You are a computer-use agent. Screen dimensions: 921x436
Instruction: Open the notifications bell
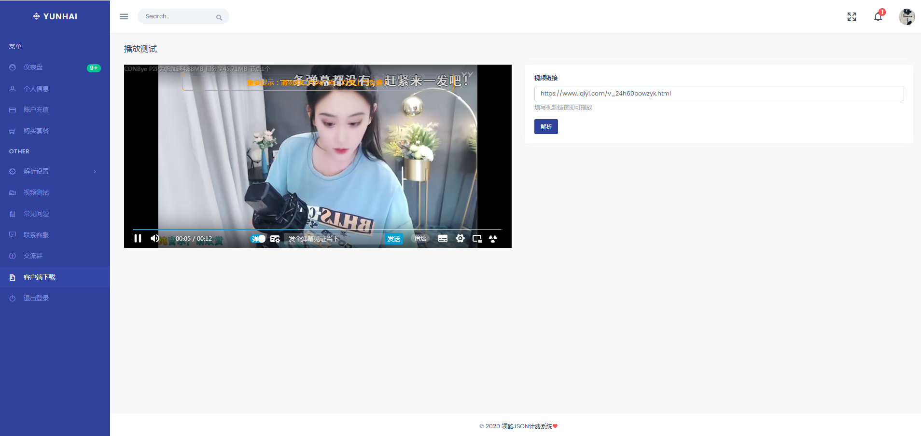pos(878,17)
